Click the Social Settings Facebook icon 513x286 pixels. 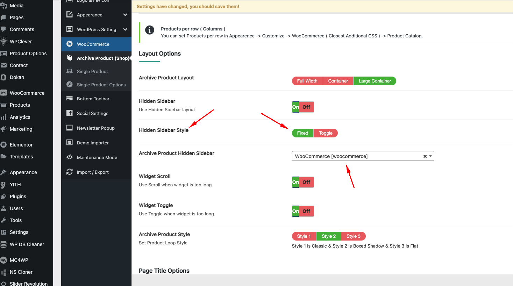[x=70, y=113]
